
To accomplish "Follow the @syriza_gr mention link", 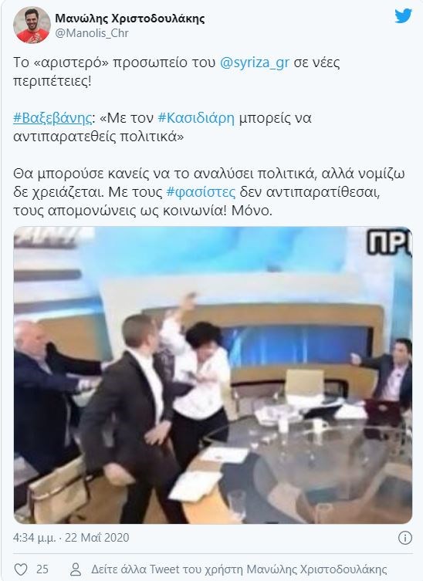I will click(254, 62).
